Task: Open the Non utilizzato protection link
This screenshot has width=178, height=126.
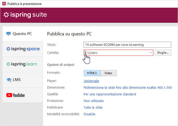Action: pos(94,101)
